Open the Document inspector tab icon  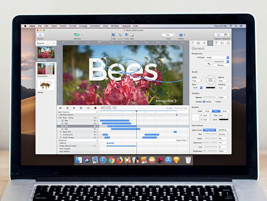point(192,43)
